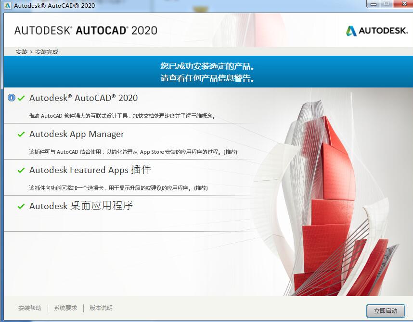Image resolution: width=413 pixels, height=322 pixels.
Task: Launch AutoCAD with the 立即启动 button
Action: click(386, 311)
